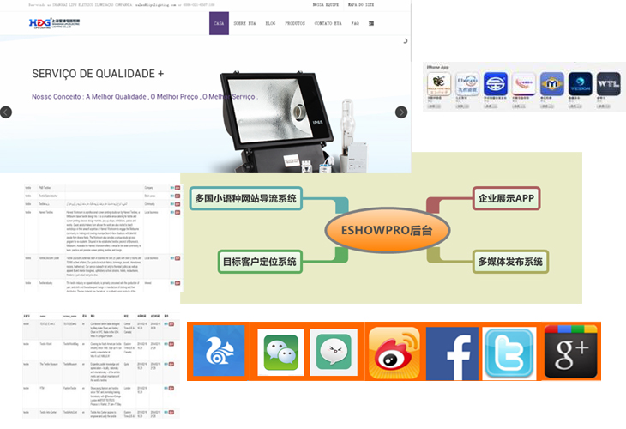Click the Facebook icon

pos(452,353)
